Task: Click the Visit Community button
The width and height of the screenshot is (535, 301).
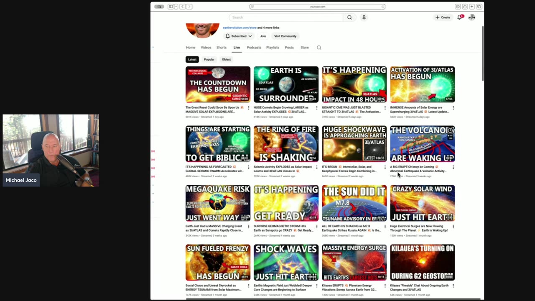Action: tap(285, 36)
